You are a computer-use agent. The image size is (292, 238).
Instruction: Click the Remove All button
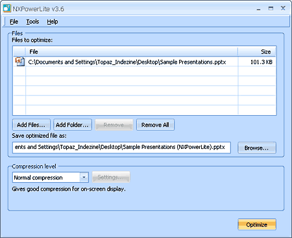pos(155,125)
